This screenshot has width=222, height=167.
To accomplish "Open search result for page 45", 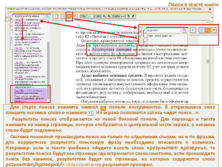I will [18, 34].
